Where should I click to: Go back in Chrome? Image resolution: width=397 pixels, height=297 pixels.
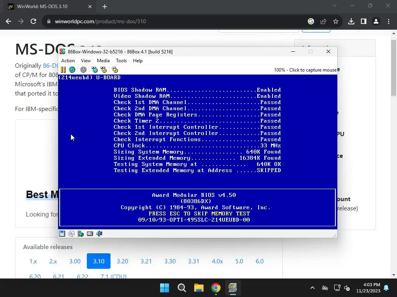(x=9, y=22)
